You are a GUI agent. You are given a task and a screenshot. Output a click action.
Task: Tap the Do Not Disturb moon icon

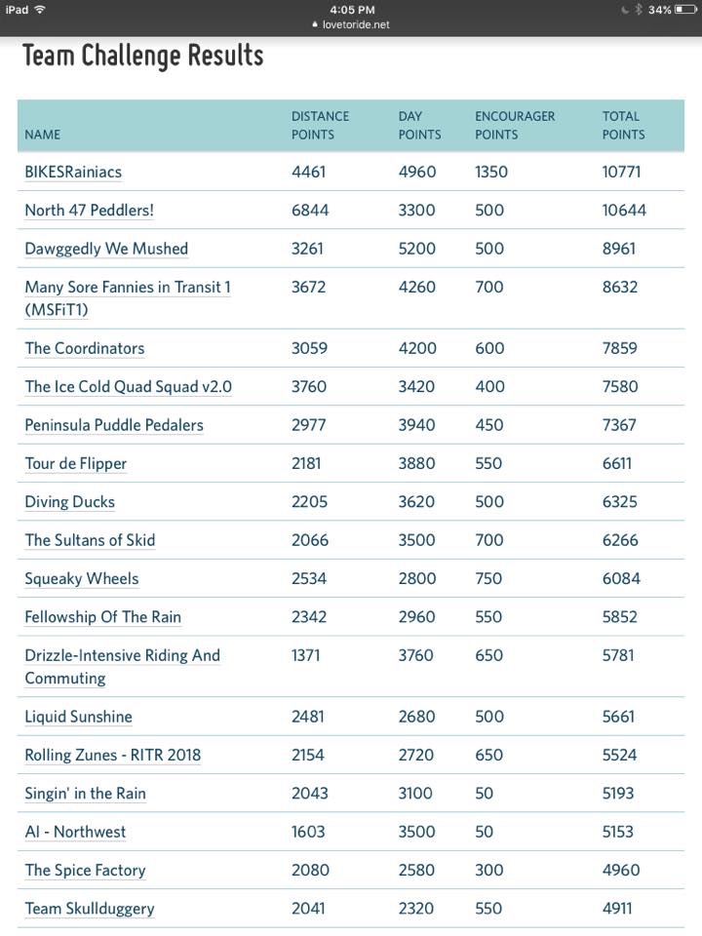[625, 10]
